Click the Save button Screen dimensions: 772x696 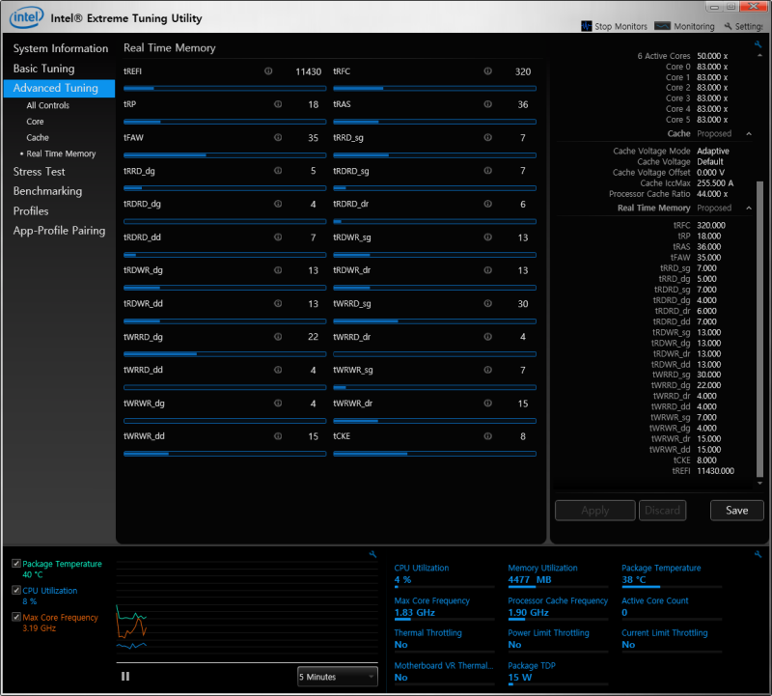click(x=736, y=511)
